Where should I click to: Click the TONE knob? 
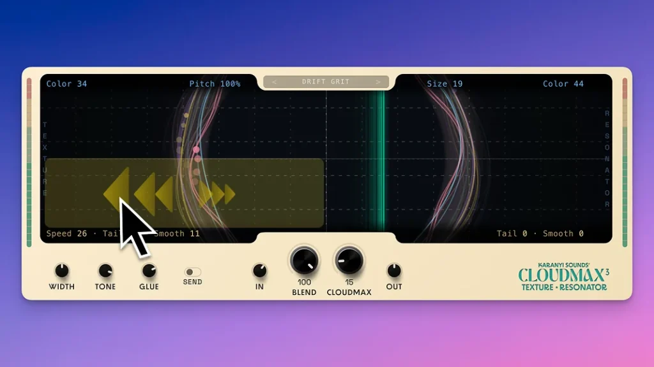point(105,271)
